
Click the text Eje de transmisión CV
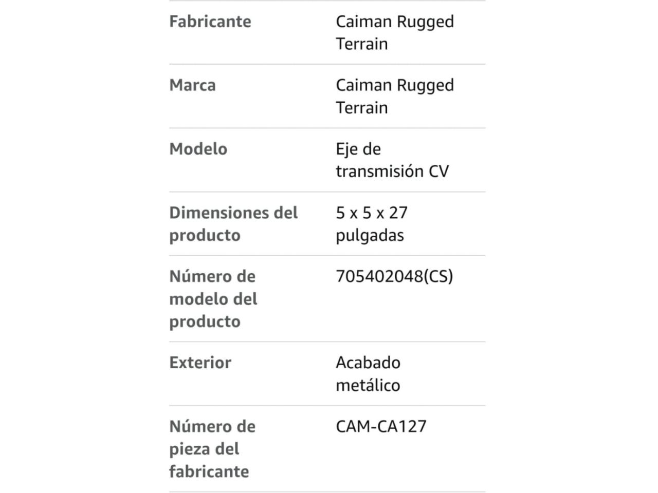(392, 160)
